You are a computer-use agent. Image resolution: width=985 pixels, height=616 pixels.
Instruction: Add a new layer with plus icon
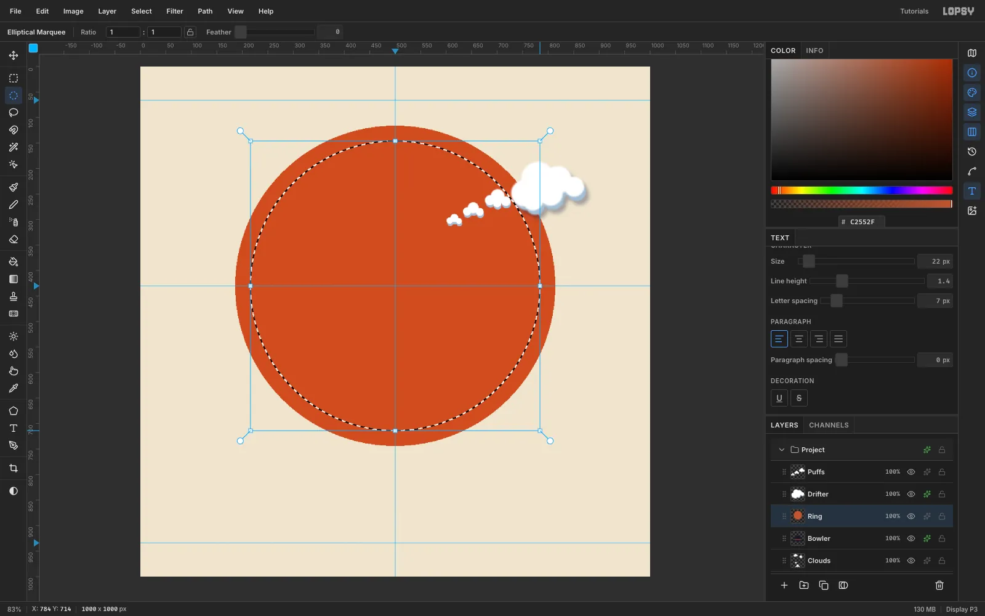pos(784,585)
